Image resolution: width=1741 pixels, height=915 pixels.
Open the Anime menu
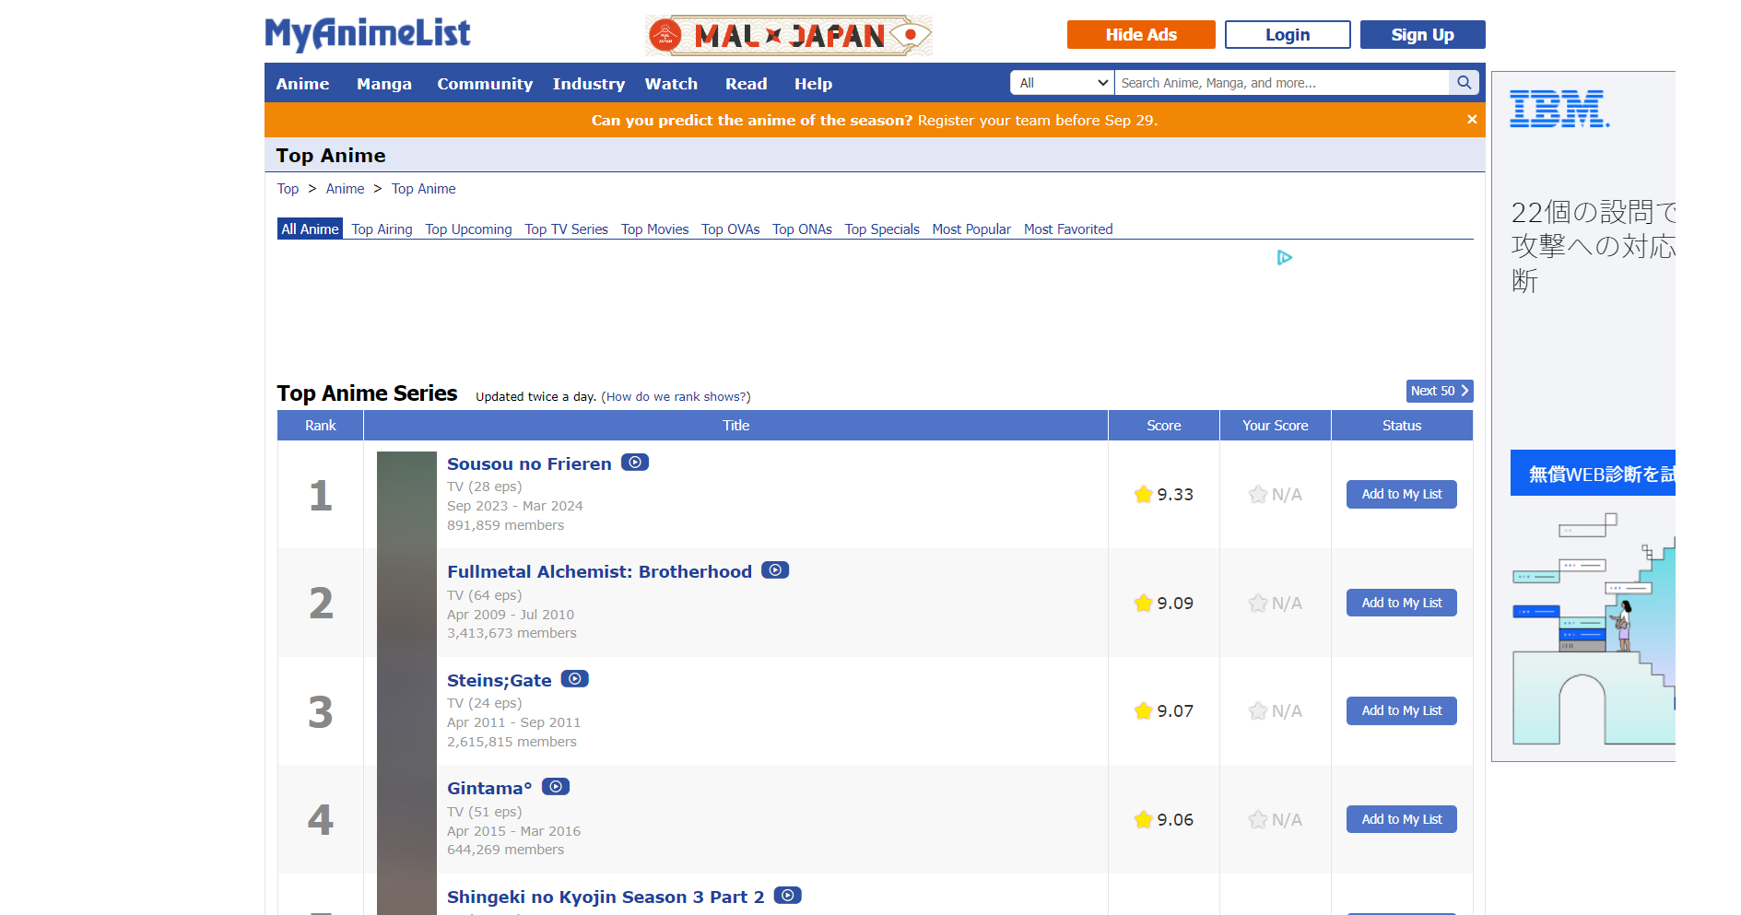(x=302, y=84)
